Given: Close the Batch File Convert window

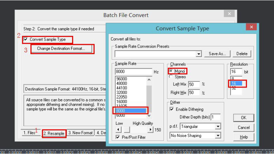Looking at the screenshot, I should click(229, 14).
